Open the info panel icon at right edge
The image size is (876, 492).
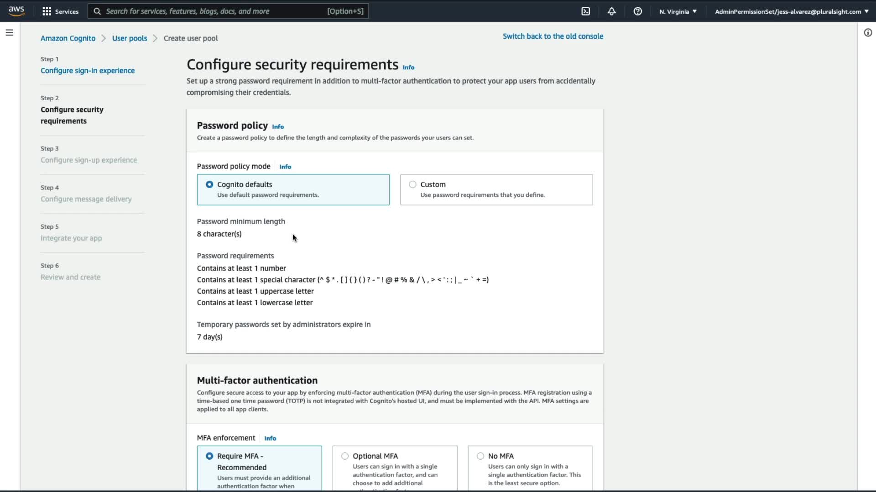pyautogui.click(x=868, y=33)
